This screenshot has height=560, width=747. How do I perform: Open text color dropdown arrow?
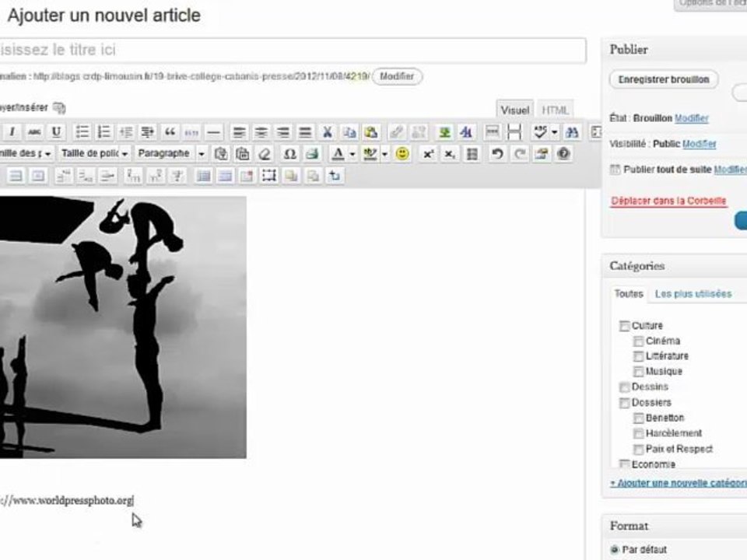click(352, 154)
